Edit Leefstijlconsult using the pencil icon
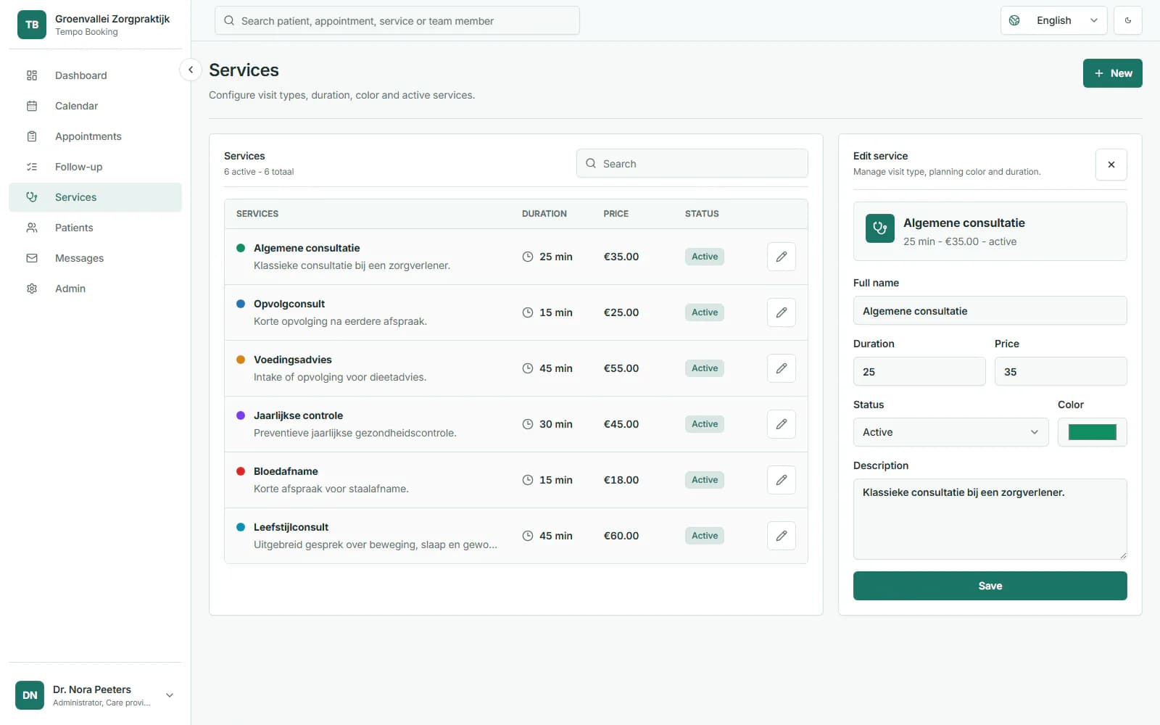The image size is (1160, 725). (x=782, y=536)
